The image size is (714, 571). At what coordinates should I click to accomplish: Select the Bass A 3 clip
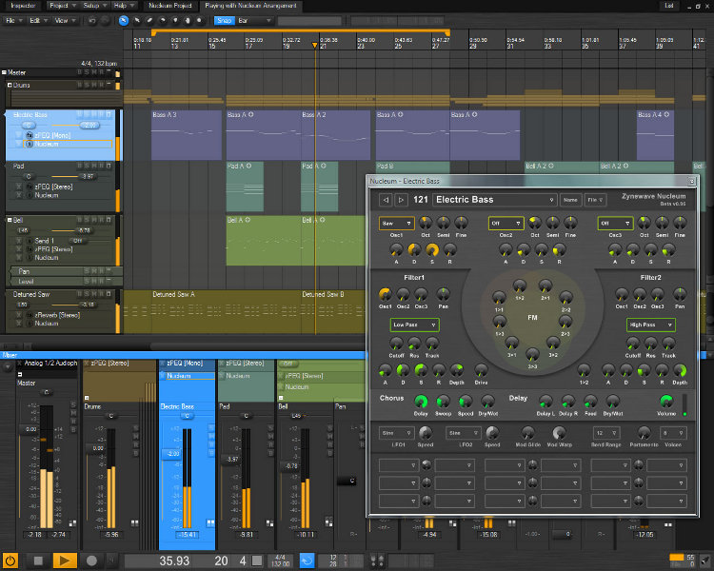click(185, 133)
